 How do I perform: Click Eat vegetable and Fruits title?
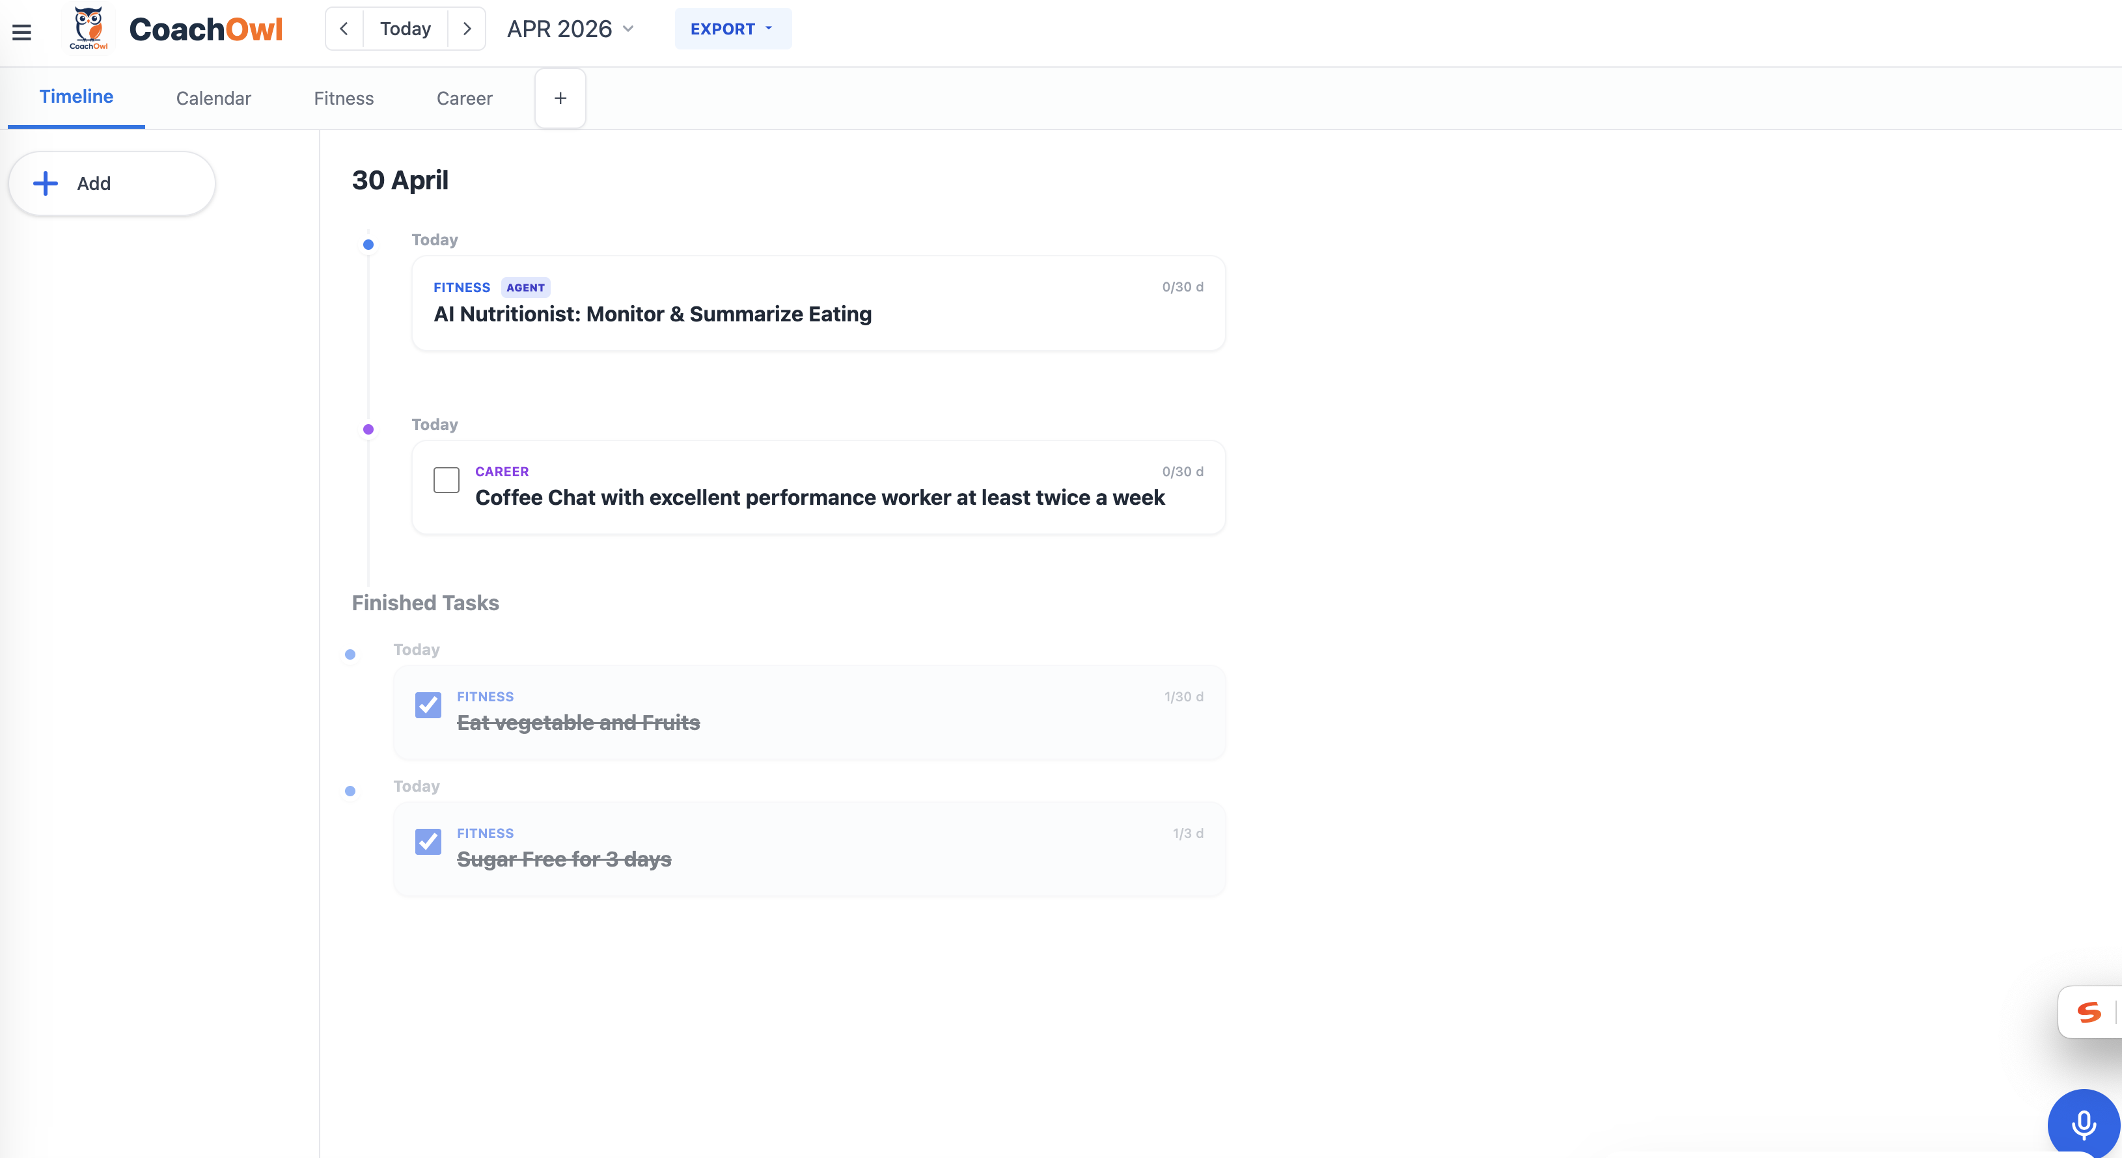[578, 721]
